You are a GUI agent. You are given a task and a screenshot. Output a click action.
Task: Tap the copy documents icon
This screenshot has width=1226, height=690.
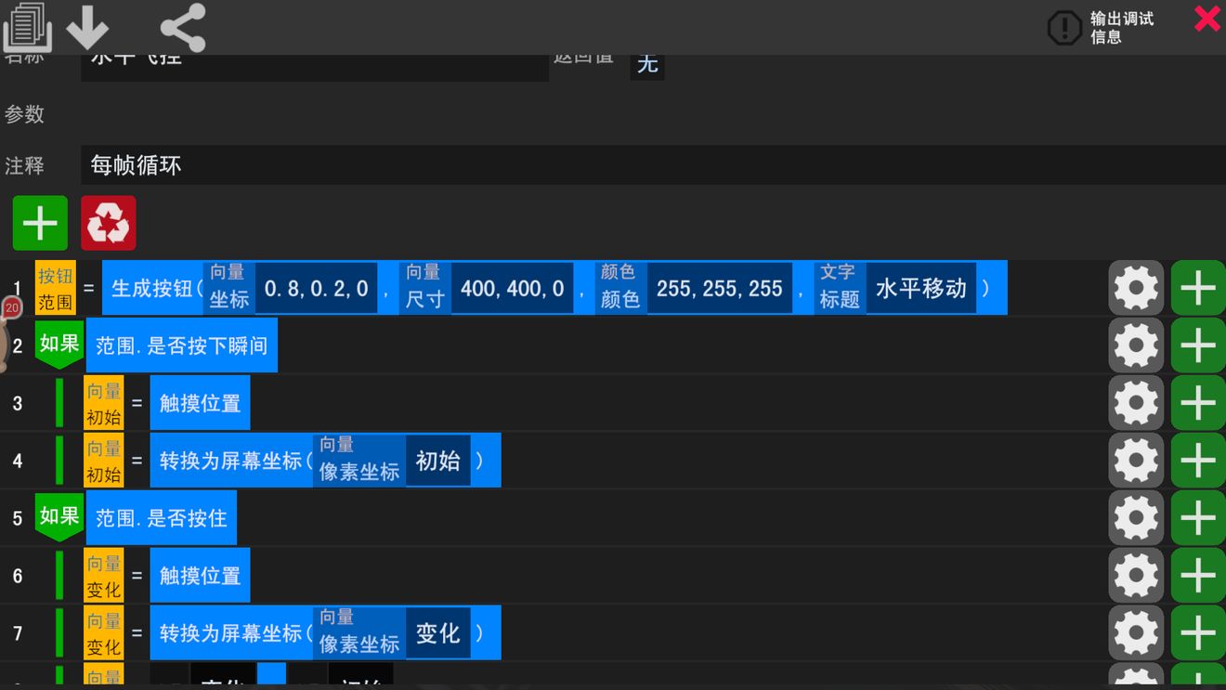click(28, 27)
